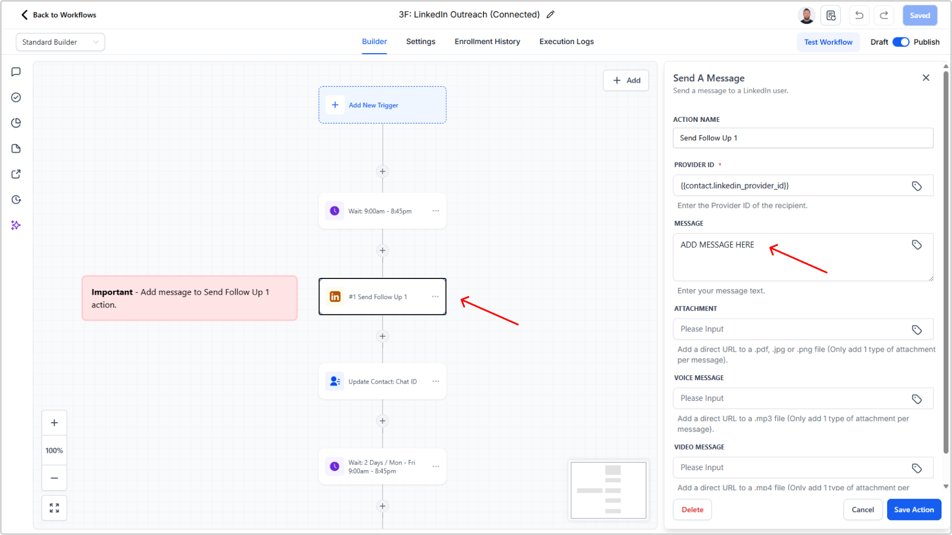Click the fit-to-screen canvas icon
The height and width of the screenshot is (535, 952).
(54, 508)
